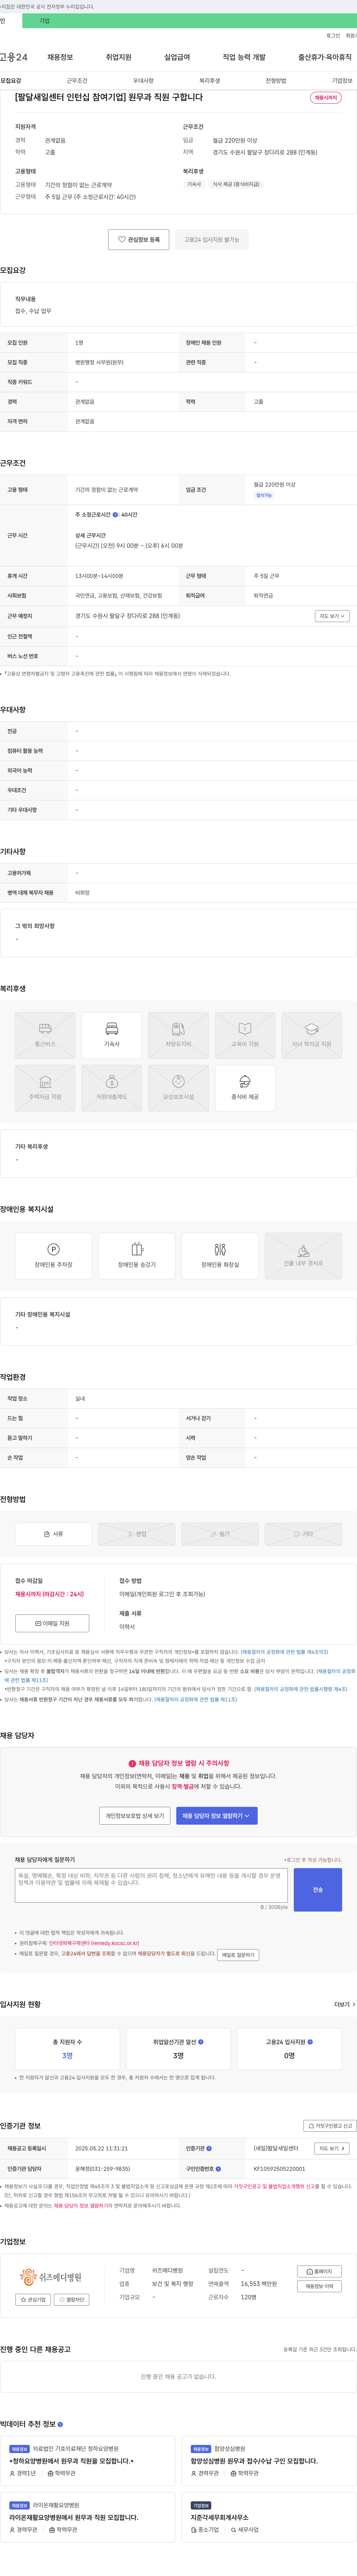
Task: Click the 인증기관 info icon
Action: [x=209, y=2148]
